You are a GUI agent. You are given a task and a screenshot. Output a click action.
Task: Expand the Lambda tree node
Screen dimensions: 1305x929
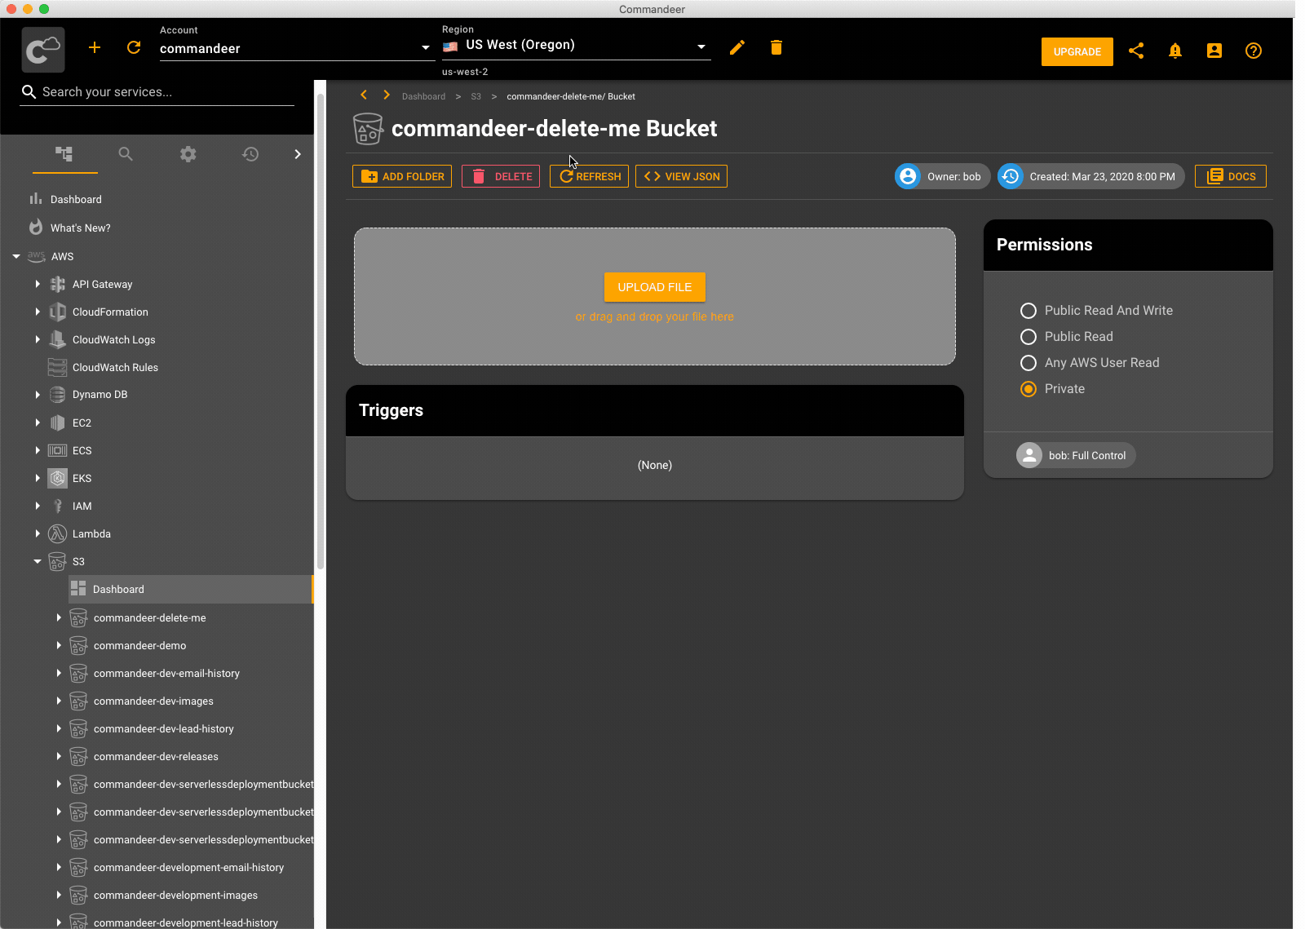(38, 533)
